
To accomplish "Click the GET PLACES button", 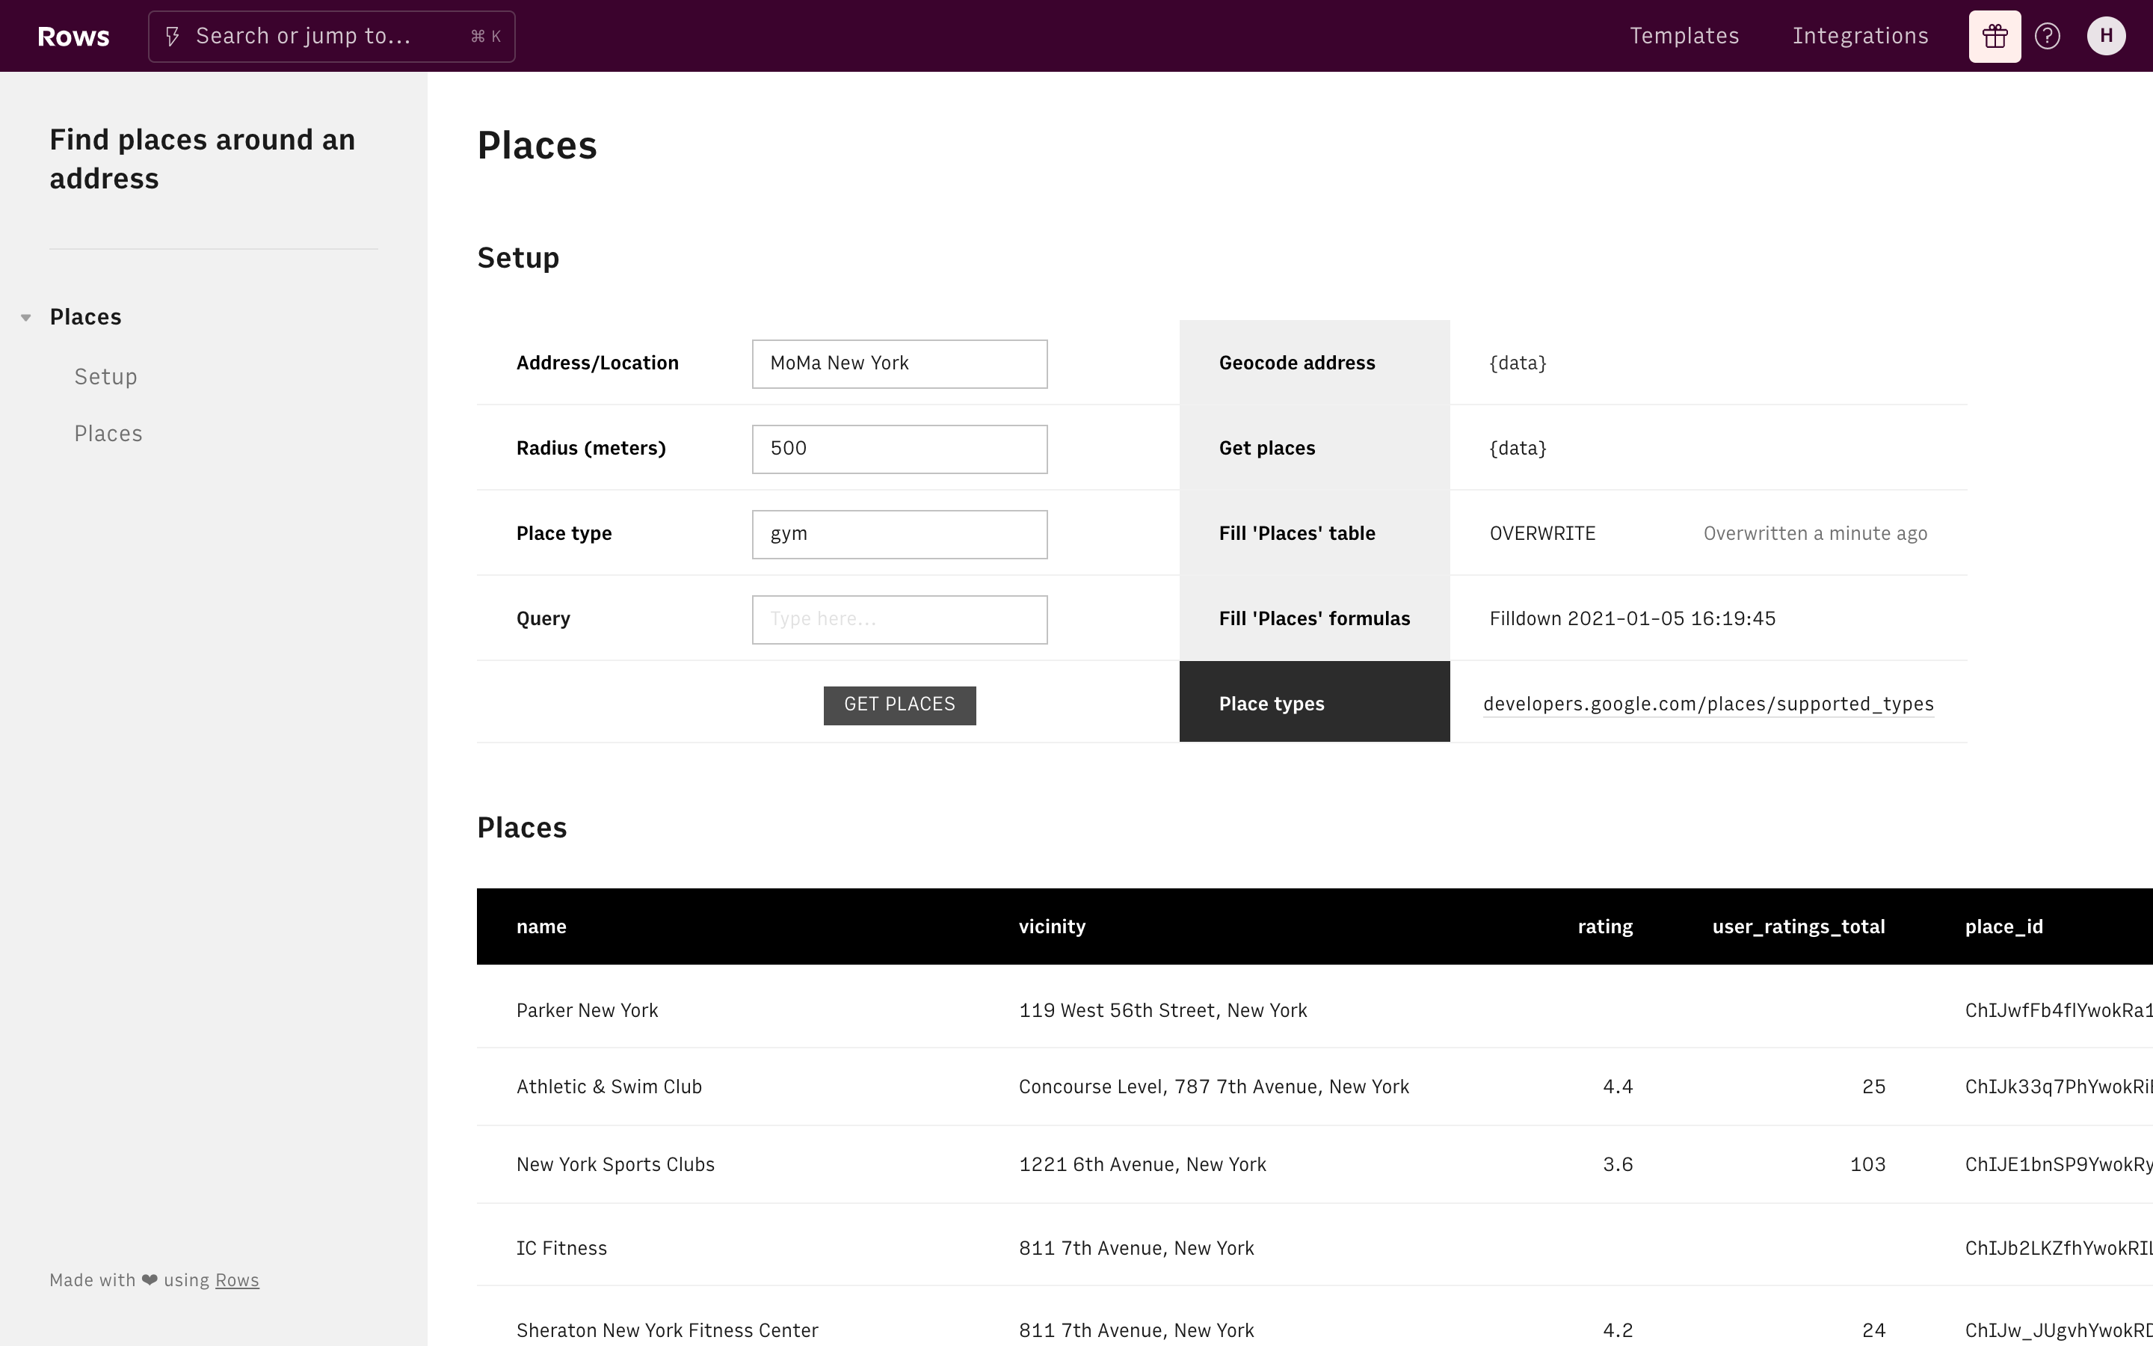I will point(899,705).
